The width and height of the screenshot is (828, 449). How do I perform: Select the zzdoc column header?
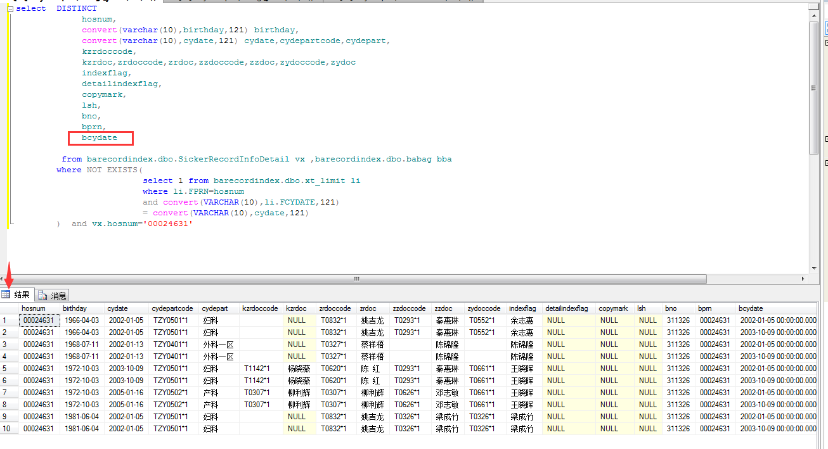448,308
